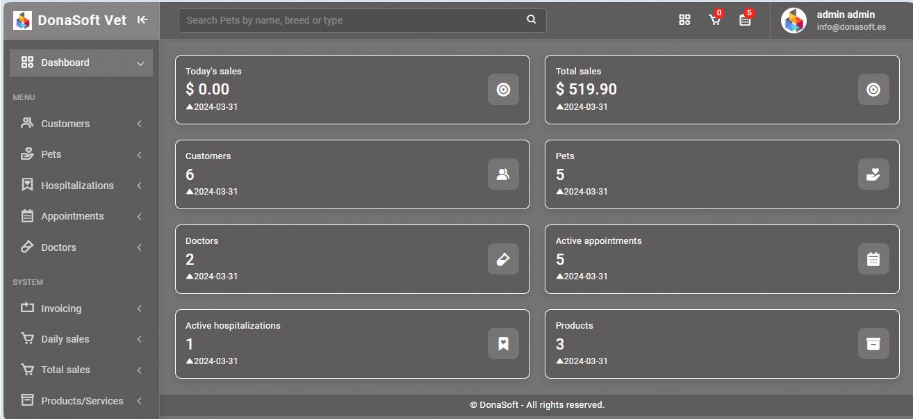Click the $ 0.00 today's sales value
The image size is (913, 419).
[x=207, y=89]
